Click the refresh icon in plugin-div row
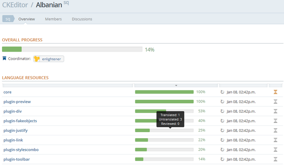This screenshot has height=165, width=284. pos(222,111)
